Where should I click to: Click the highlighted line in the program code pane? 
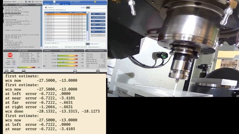[13, 13]
